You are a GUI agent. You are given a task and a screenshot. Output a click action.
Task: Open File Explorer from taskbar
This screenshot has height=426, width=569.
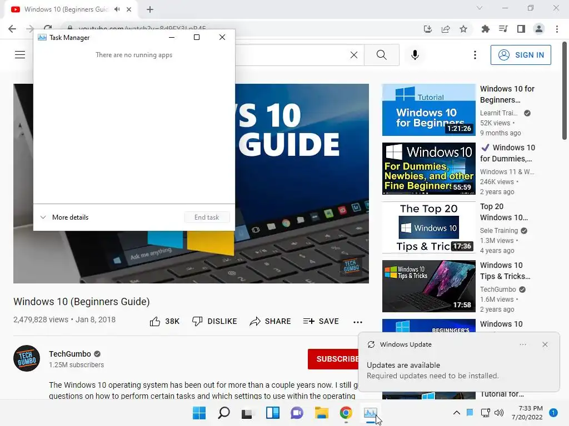(x=322, y=413)
